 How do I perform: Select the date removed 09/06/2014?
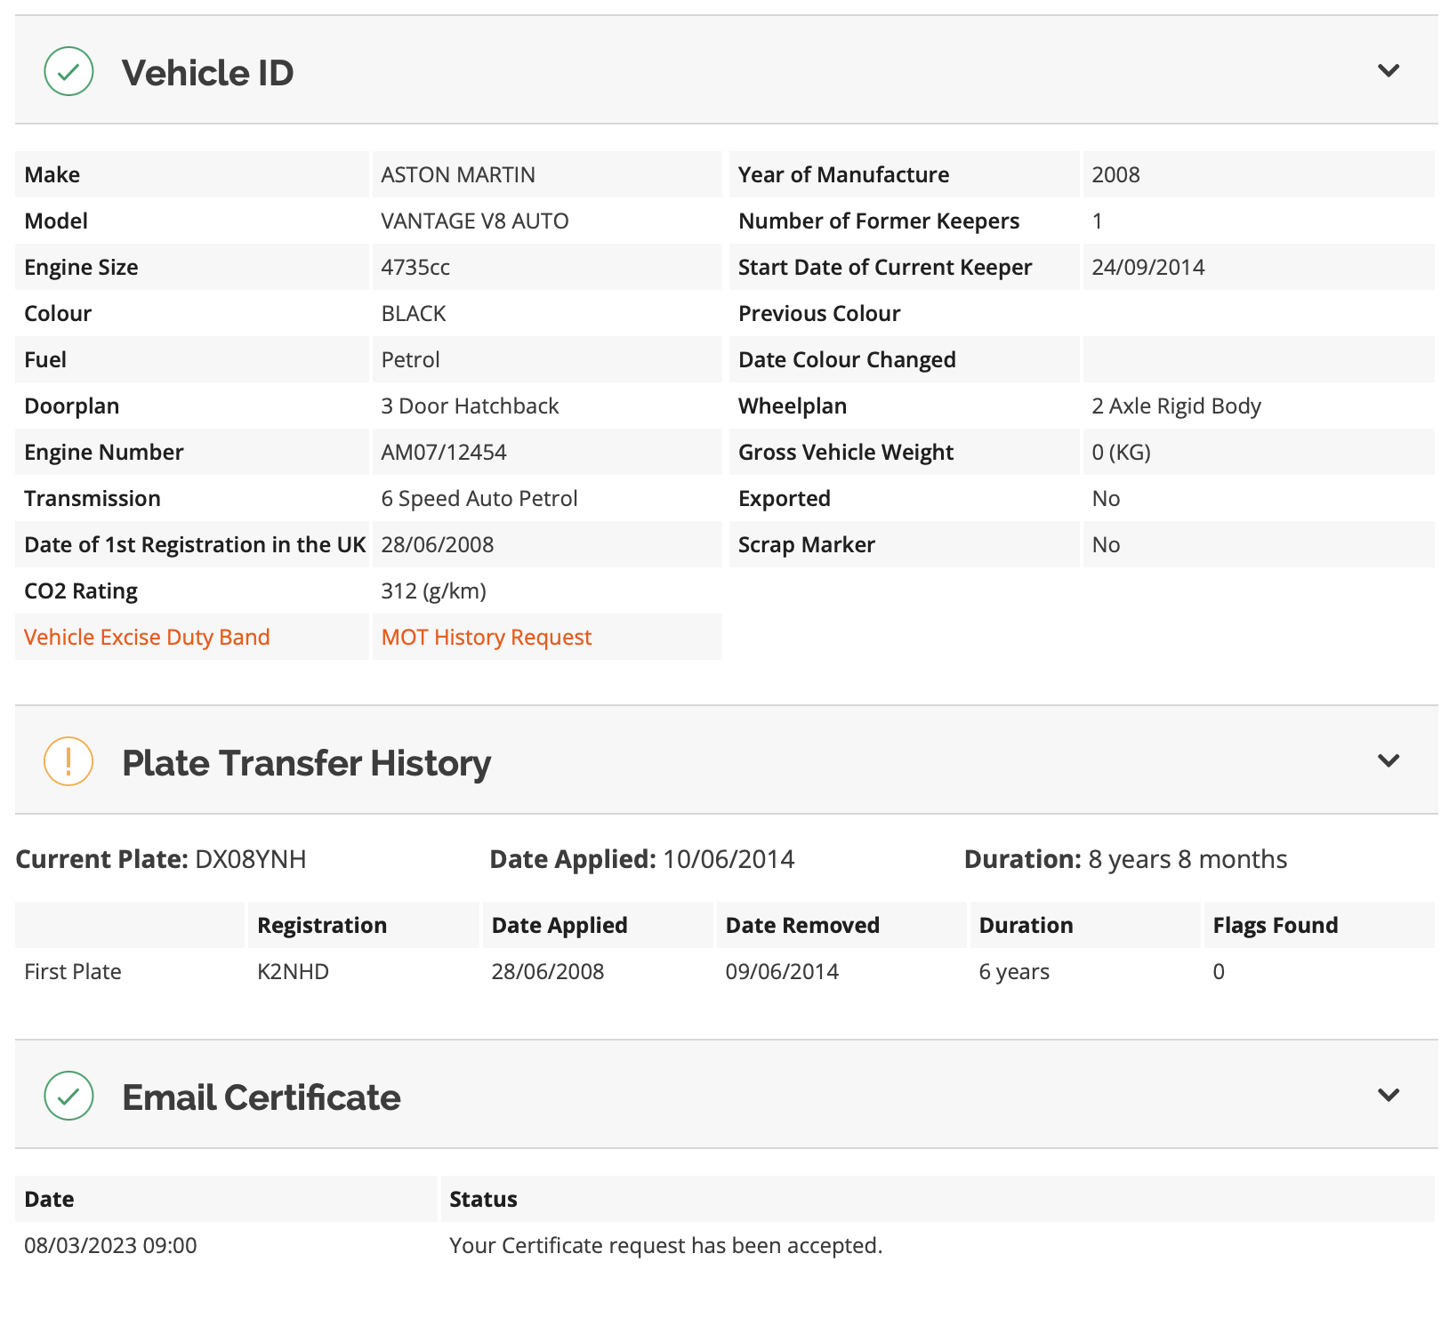(x=782, y=971)
